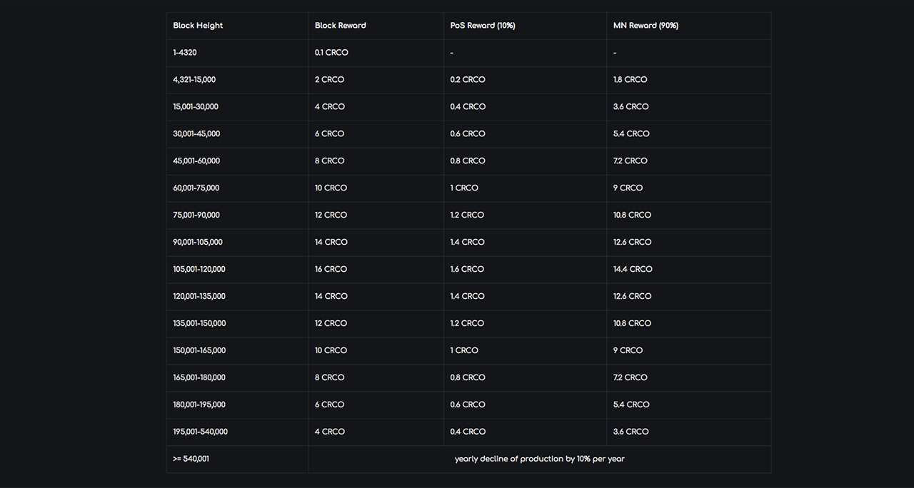The width and height of the screenshot is (914, 488).
Task: Click 14 CRCO in the 90,001-105,000 row
Action: 376,243
